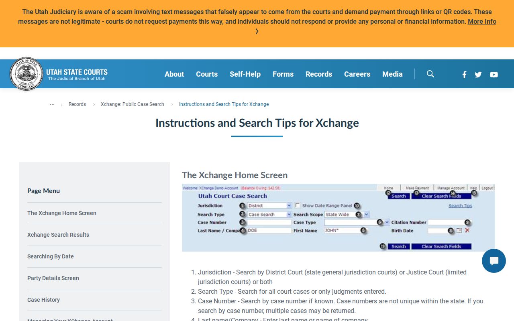Open the Careers menu
This screenshot has width=514, height=321.
[x=357, y=74]
